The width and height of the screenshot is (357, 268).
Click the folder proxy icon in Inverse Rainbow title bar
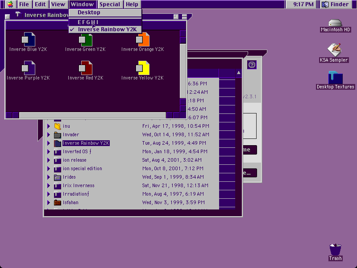(18, 15)
